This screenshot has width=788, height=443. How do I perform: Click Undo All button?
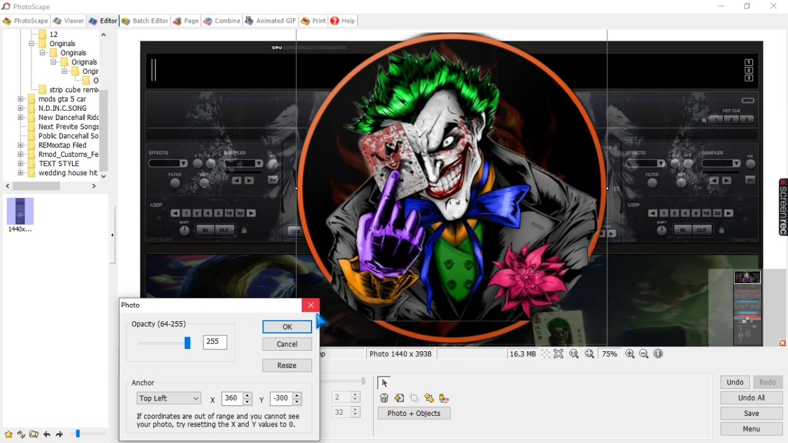752,398
